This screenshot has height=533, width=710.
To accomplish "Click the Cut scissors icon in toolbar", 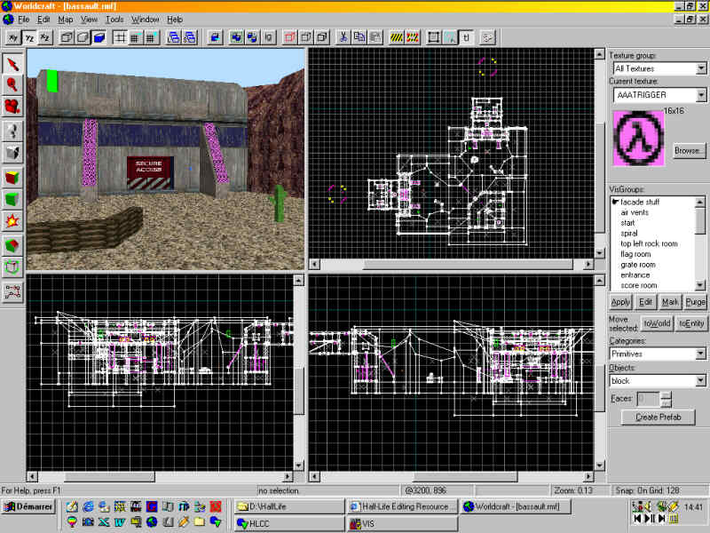I will point(342,37).
